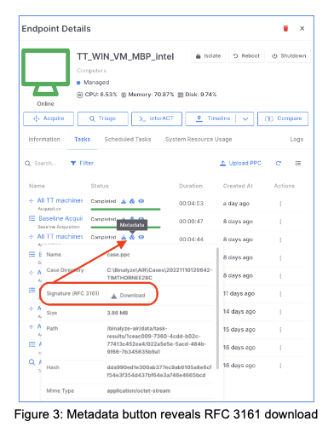The height and width of the screenshot is (427, 334).
Task: Expand the Timeline dropdown chevron
Action: 245,118
